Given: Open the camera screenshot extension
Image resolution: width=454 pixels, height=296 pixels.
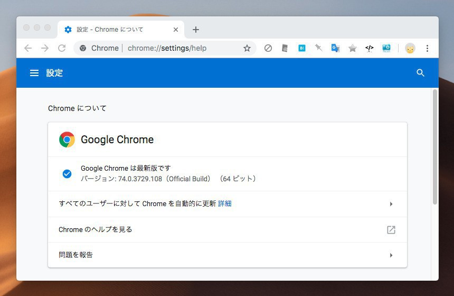Looking at the screenshot, I should [x=386, y=48].
